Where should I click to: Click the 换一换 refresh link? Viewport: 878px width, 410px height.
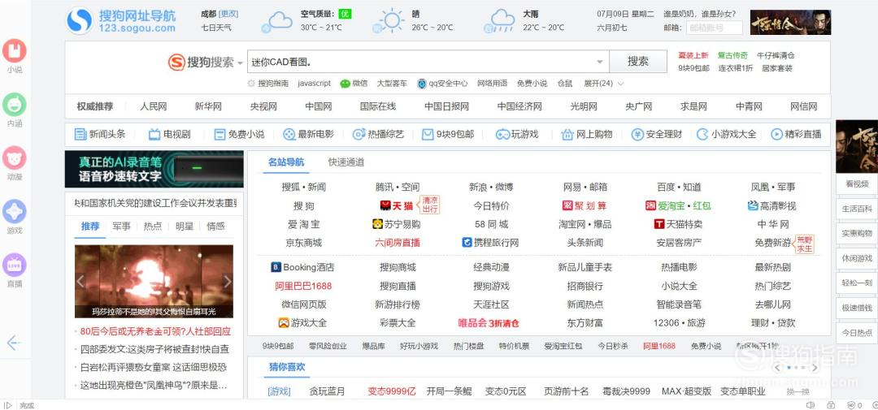[x=798, y=391]
